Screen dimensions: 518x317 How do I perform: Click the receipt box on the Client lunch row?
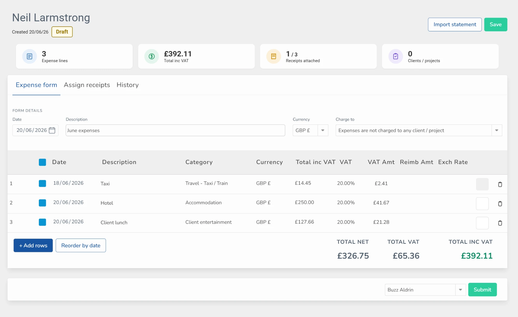point(482,223)
